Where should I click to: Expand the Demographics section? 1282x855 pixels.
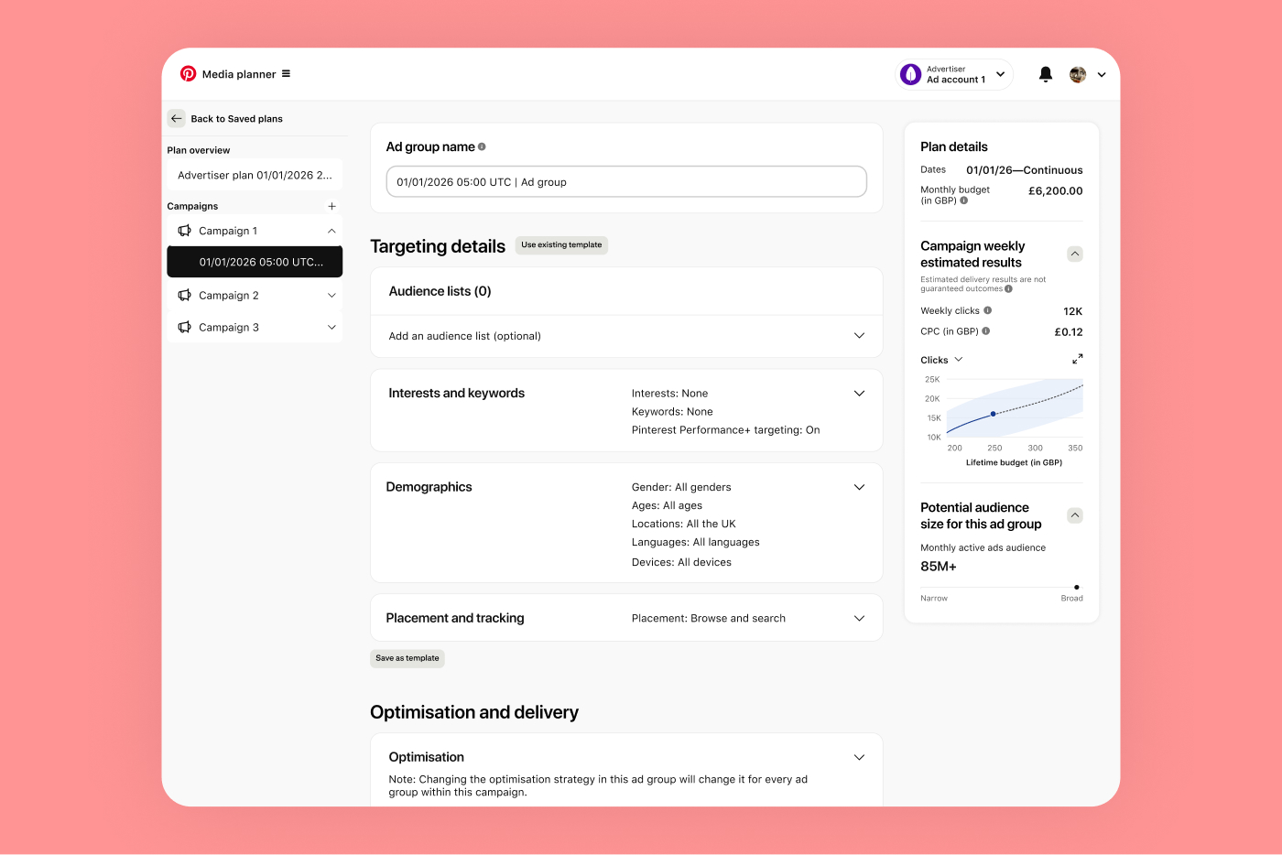pos(859,486)
